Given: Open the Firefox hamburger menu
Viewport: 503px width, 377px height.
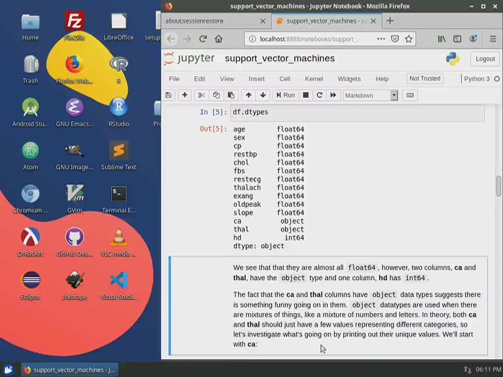Looking at the screenshot, I should pyautogui.click(x=493, y=39).
